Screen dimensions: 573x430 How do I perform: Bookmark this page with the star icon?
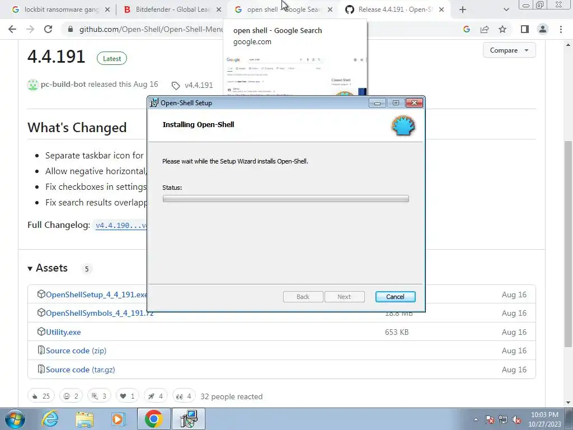502,29
